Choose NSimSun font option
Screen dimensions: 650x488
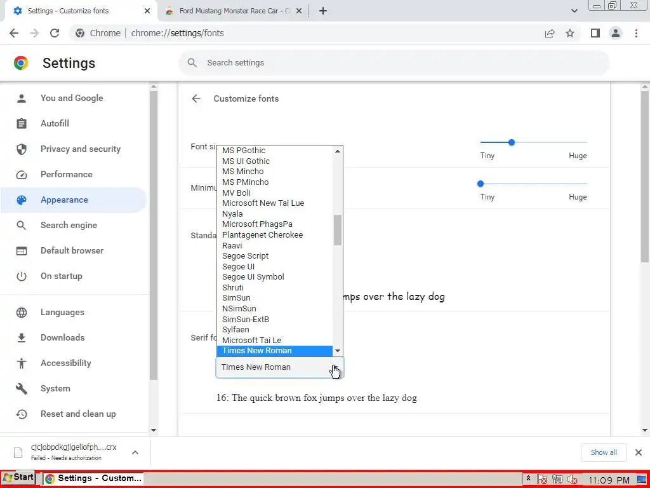tap(275, 309)
